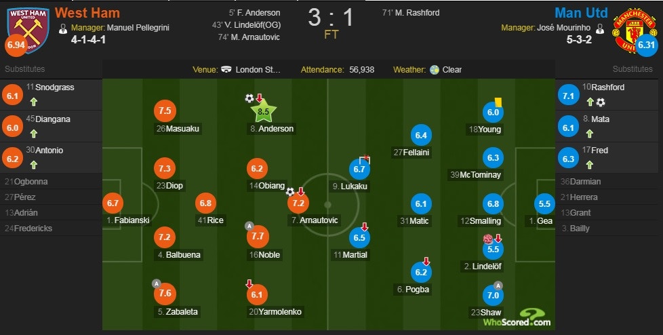This screenshot has height=335, width=663.
Task: Select Fabianski's rating circle on pitch
Action: pos(115,203)
